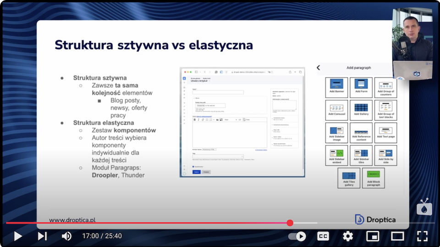This screenshot has height=247, width=440.
Task: Select the Add Group of text blocks tile
Action: coord(385,110)
